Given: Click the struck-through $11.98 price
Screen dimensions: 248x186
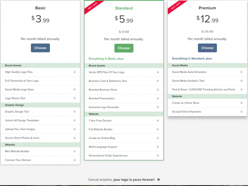Looking at the screenshot, I should click(x=124, y=32).
